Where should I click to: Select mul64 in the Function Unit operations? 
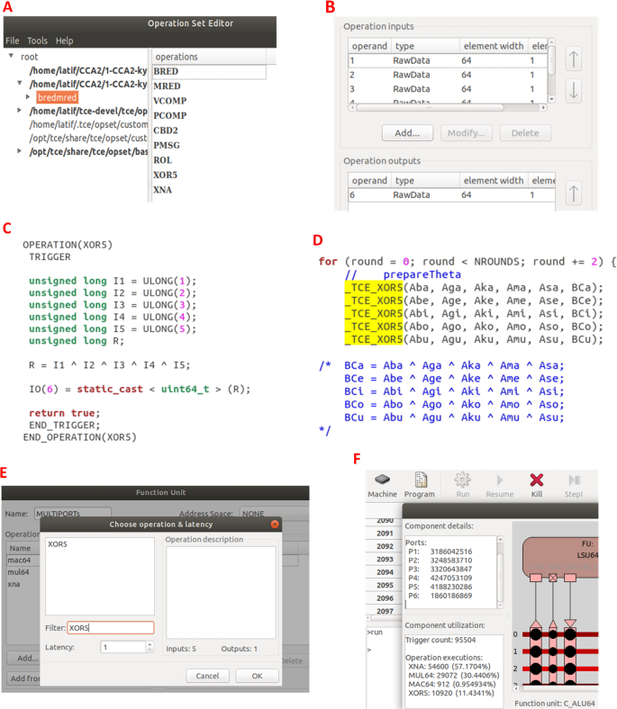(18, 572)
